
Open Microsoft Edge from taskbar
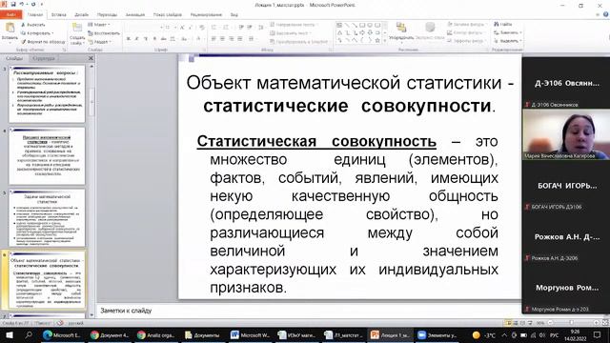pos(62,335)
